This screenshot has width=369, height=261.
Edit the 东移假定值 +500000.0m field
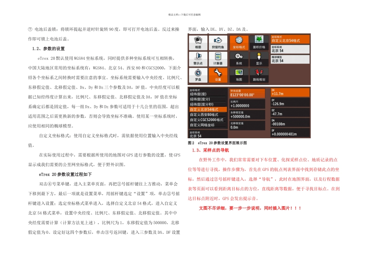[x=247, y=115]
